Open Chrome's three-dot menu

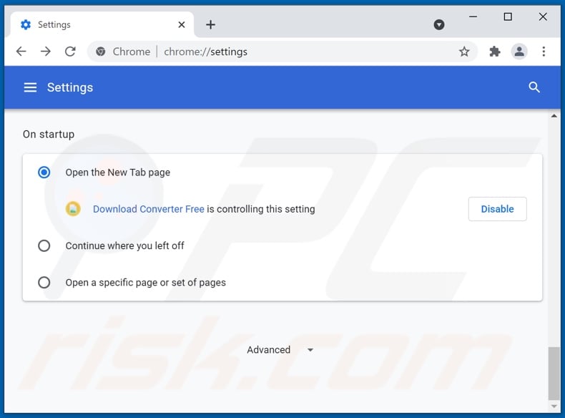(x=544, y=52)
